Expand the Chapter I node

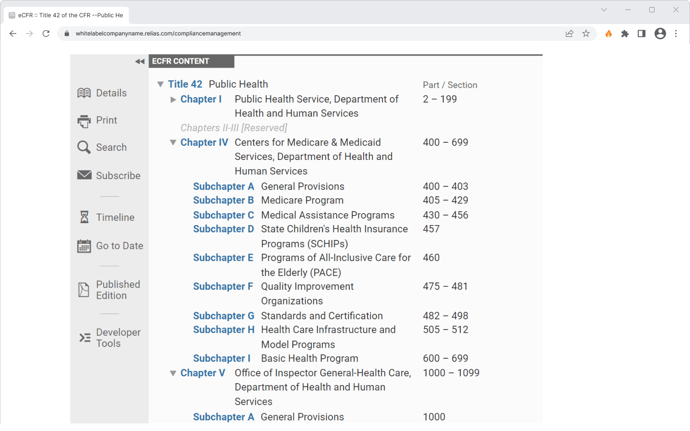click(x=173, y=100)
